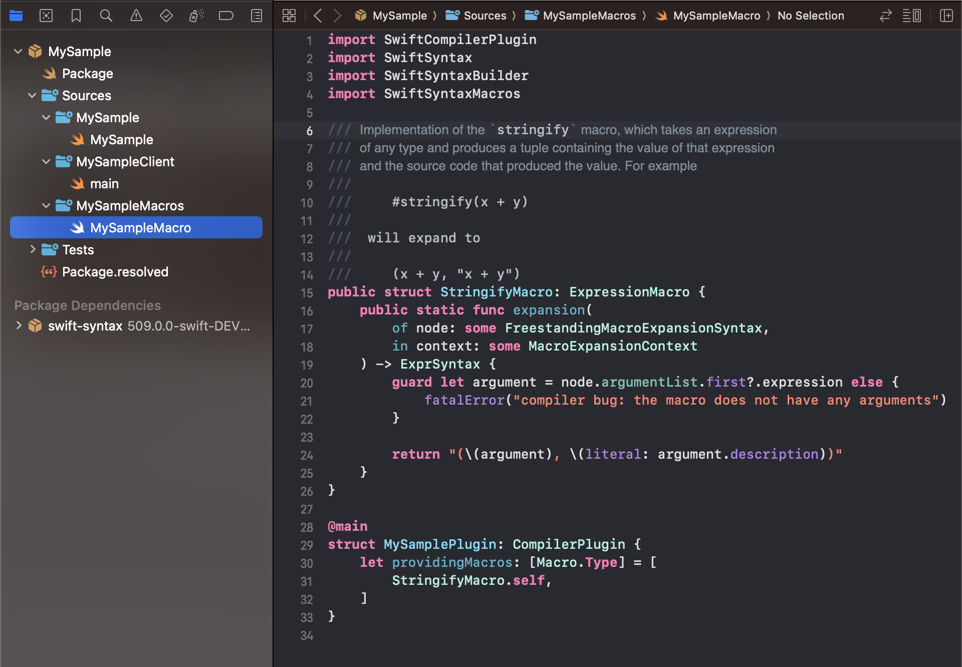Open the Breakpoint navigator
This screenshot has width=962, height=667.
[x=226, y=16]
